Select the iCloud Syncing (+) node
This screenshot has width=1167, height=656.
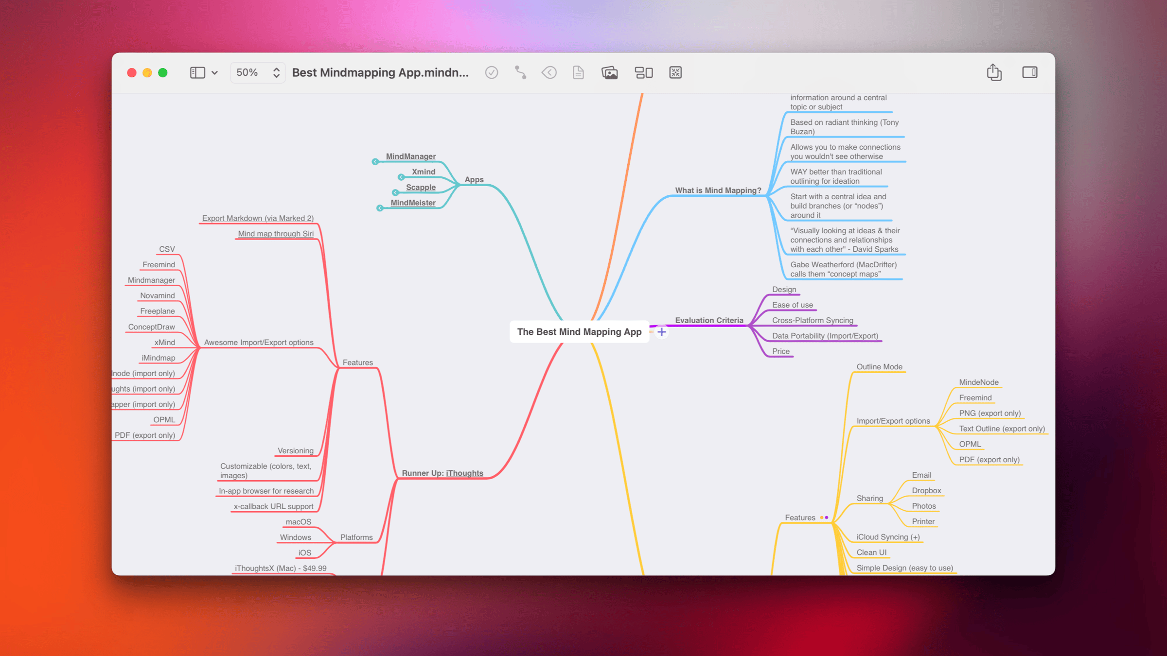[888, 537]
